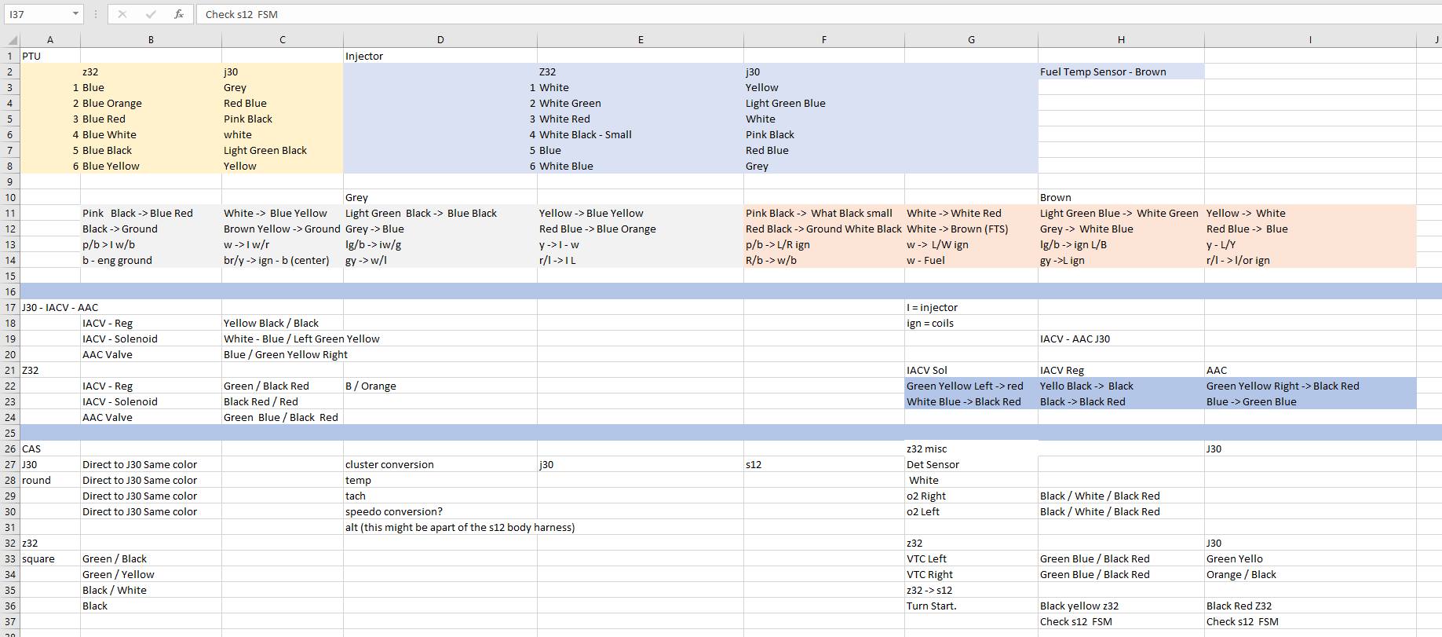Click the formula bar text Check s12 FSM
Viewport: 1442px width, 637px height.
coord(242,14)
